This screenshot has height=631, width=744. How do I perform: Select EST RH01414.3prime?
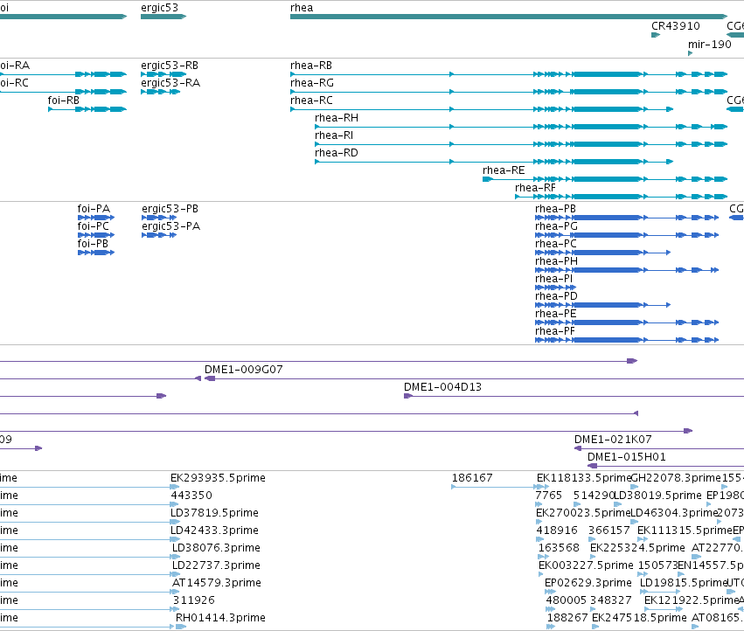(x=181, y=627)
